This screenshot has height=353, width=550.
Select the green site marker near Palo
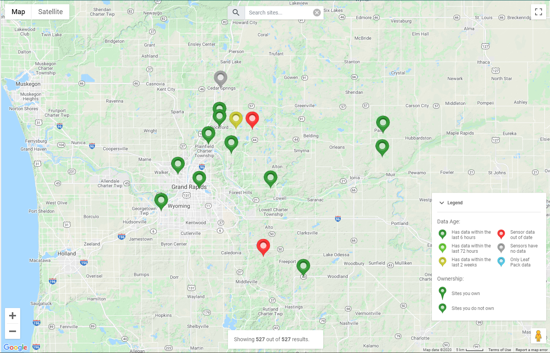383,124
